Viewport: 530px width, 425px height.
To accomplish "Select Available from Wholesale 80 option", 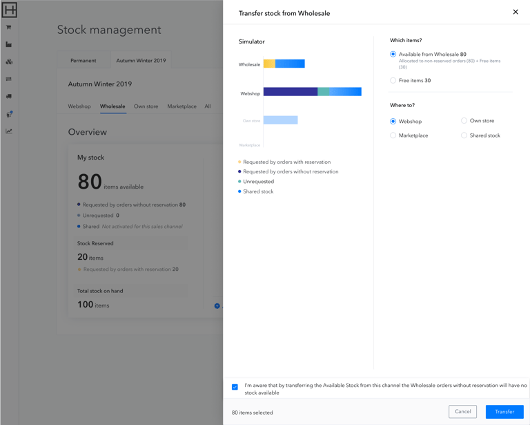I will [393, 54].
